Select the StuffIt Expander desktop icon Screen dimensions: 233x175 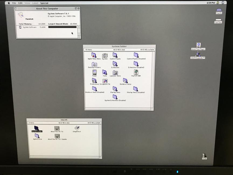[x=198, y=54]
